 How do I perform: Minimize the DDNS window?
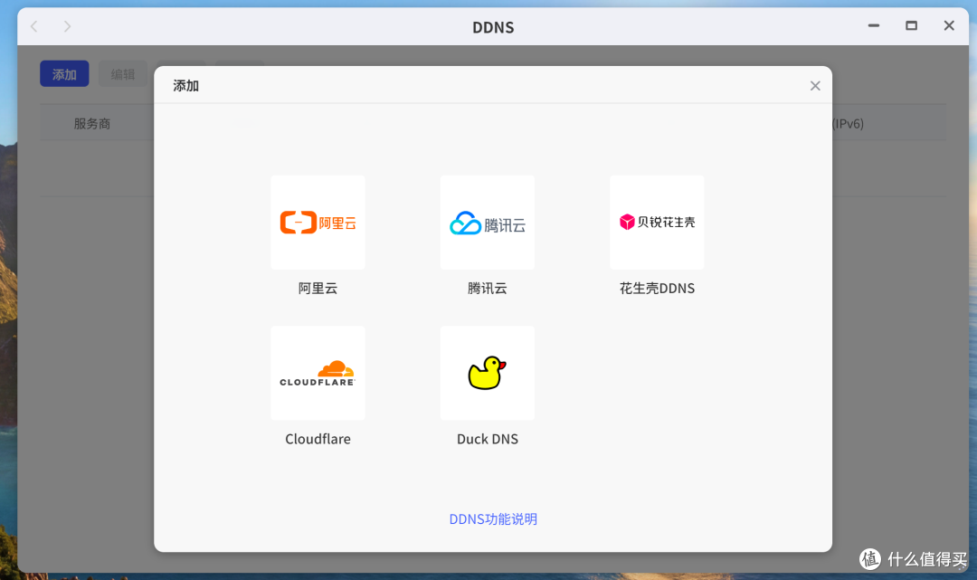coord(874,25)
